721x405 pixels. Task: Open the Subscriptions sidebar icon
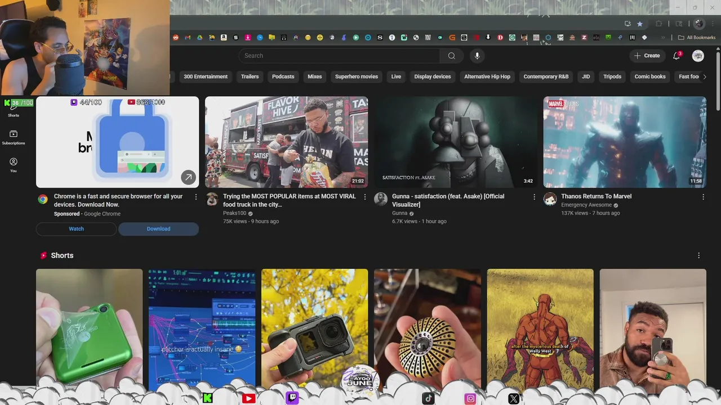[x=14, y=137]
